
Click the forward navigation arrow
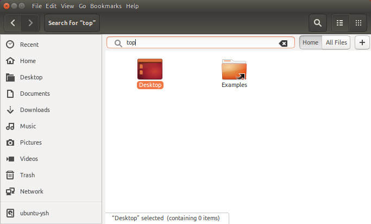(30, 23)
